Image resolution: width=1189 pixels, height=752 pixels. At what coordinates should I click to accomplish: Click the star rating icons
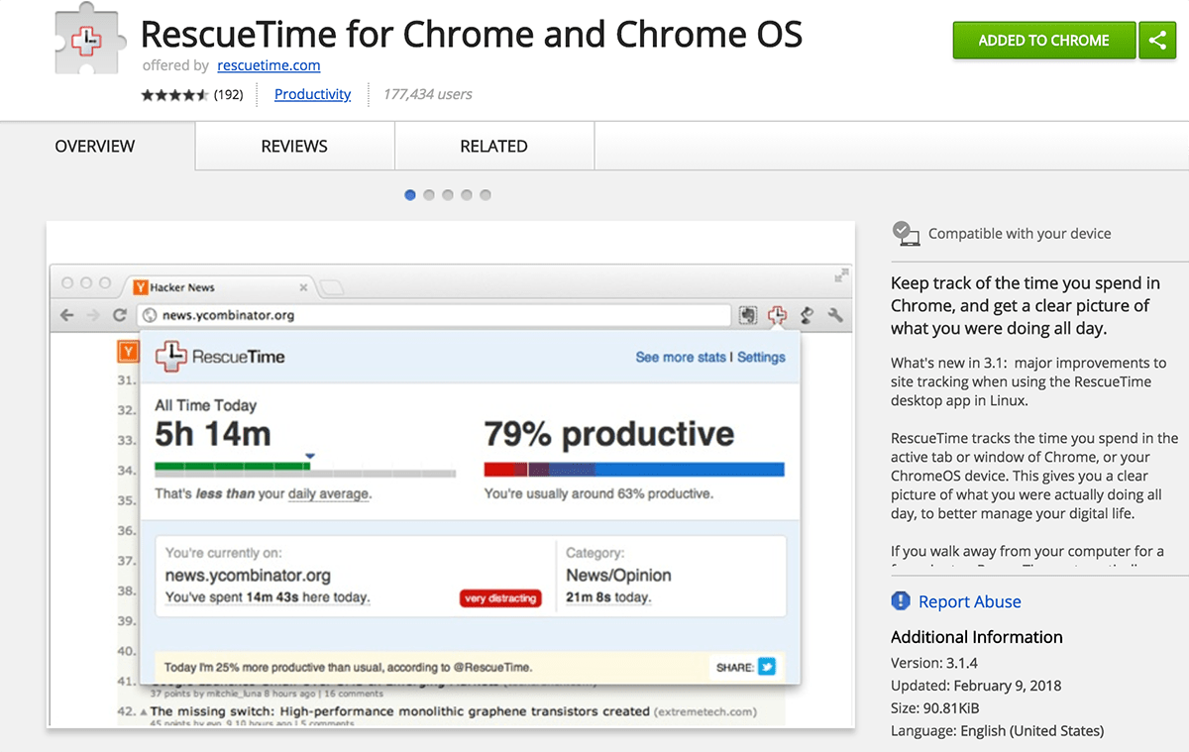pos(174,95)
